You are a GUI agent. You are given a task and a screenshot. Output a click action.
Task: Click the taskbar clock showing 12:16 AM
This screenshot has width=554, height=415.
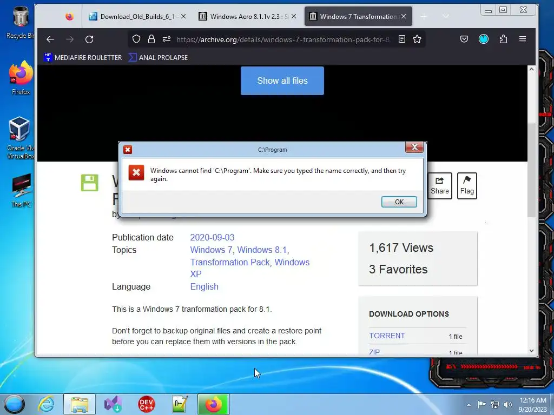[x=533, y=405]
